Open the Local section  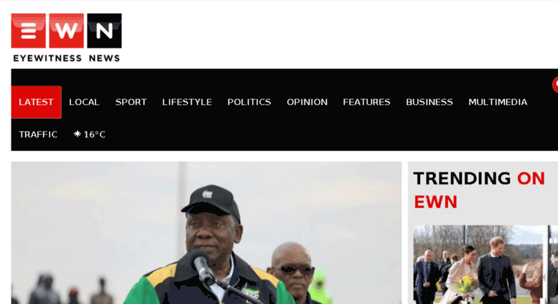pyautogui.click(x=84, y=102)
